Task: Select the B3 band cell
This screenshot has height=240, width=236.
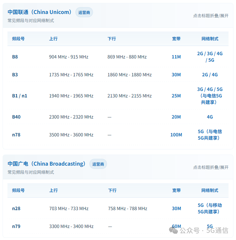Action: (15, 75)
